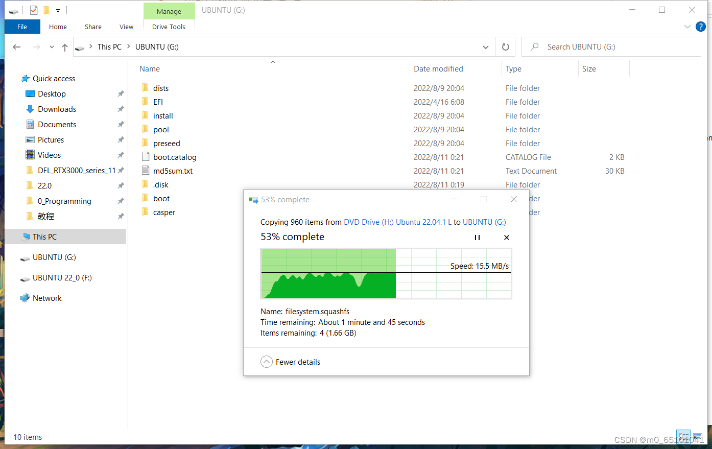The image size is (712, 449).
Task: Go back with the back arrow
Action: coord(17,47)
